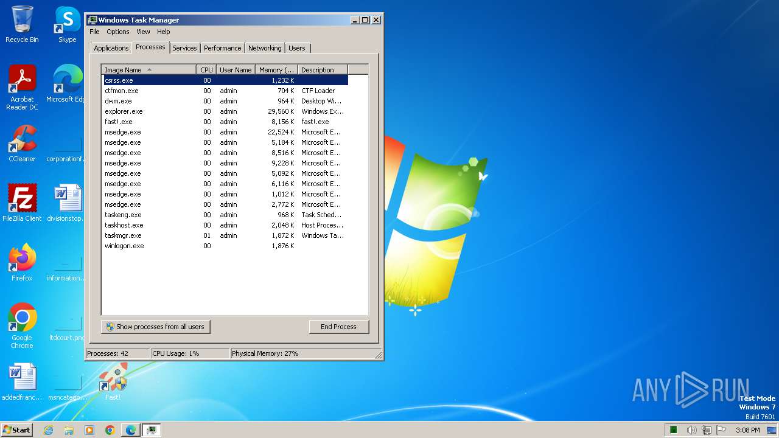Open Windows Media Player taskbar icon
The height and width of the screenshot is (438, 779).
click(89, 430)
